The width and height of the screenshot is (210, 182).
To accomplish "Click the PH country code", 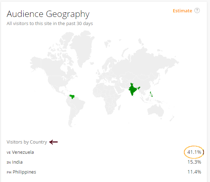I will coord(9,172).
